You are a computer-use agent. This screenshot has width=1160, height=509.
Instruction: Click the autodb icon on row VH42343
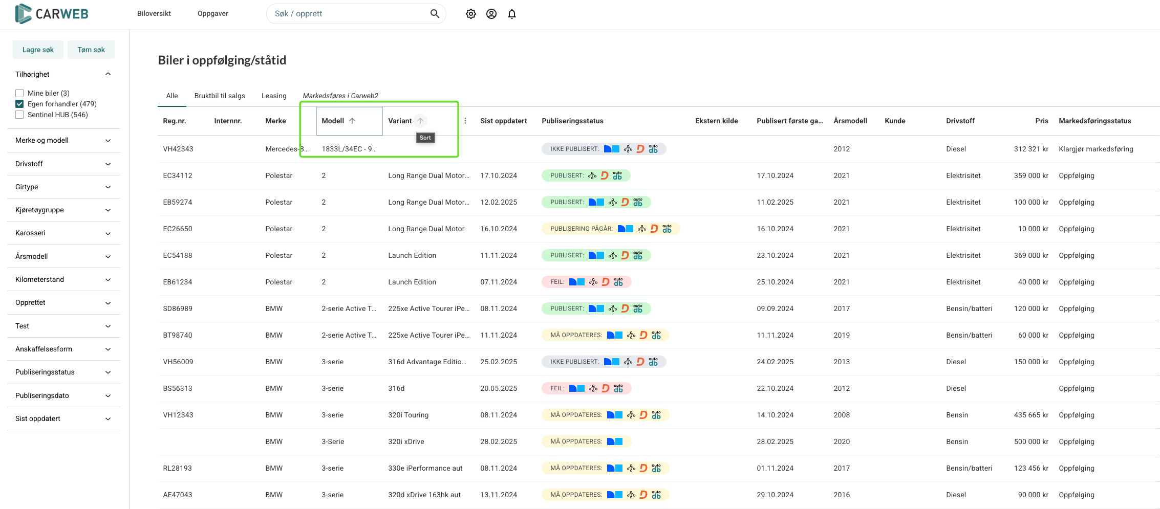pyautogui.click(x=653, y=149)
